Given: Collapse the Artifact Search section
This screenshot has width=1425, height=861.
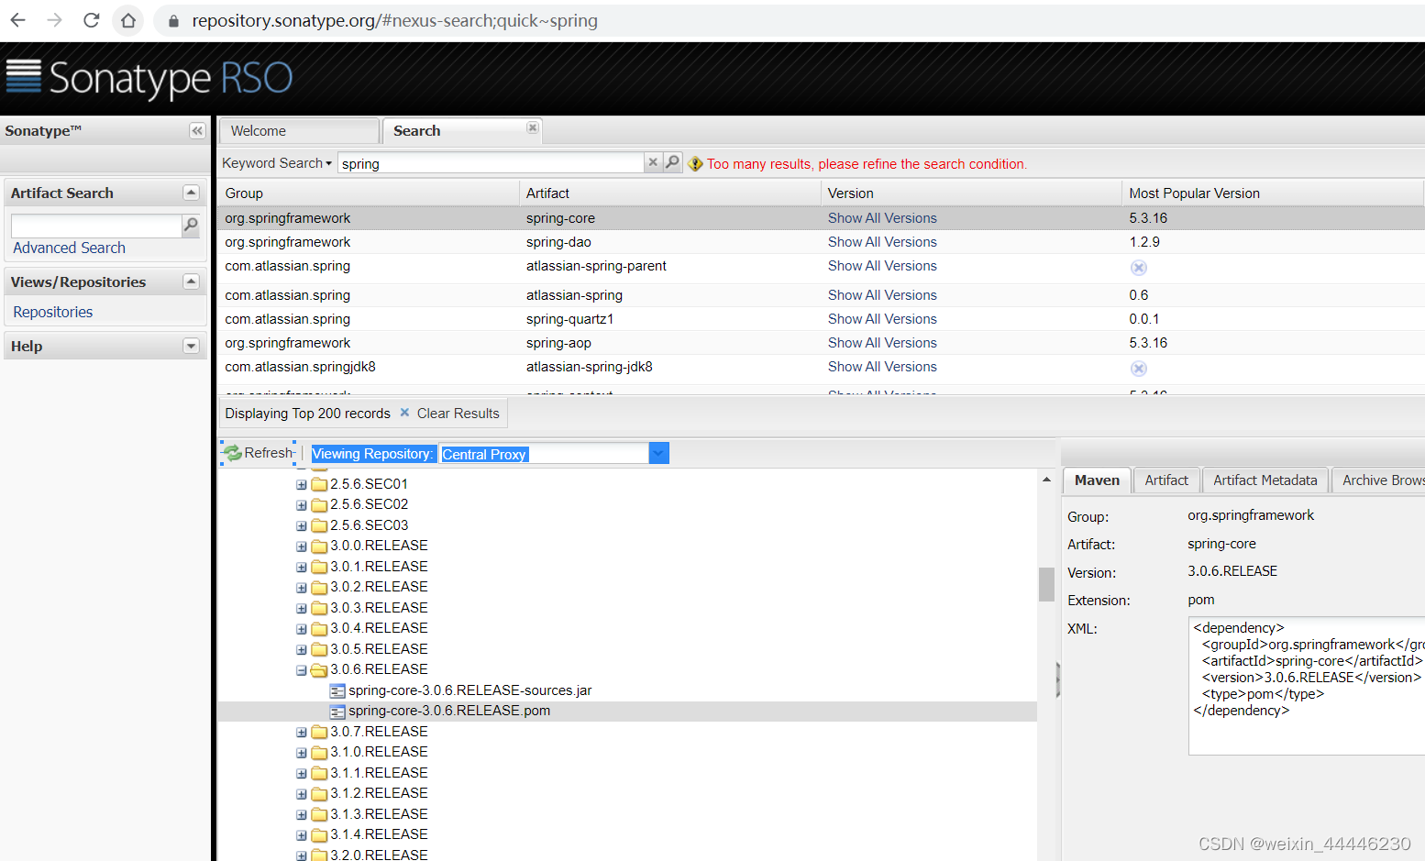Looking at the screenshot, I should (x=191, y=193).
